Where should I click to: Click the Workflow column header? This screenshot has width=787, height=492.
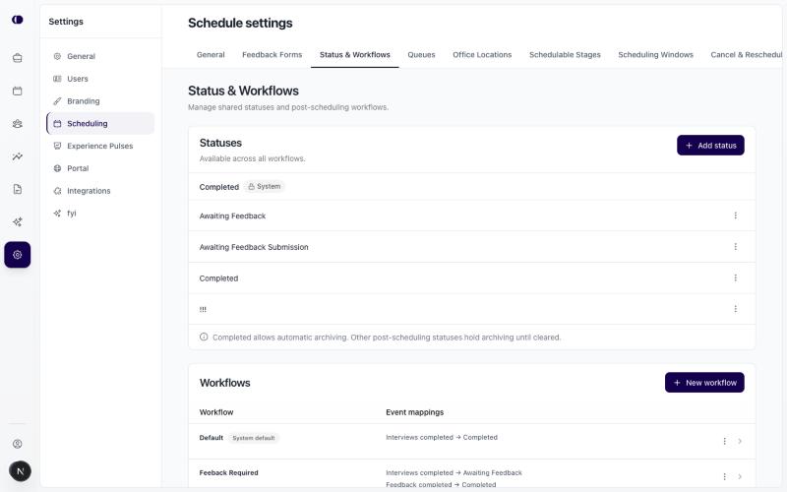tap(216, 412)
